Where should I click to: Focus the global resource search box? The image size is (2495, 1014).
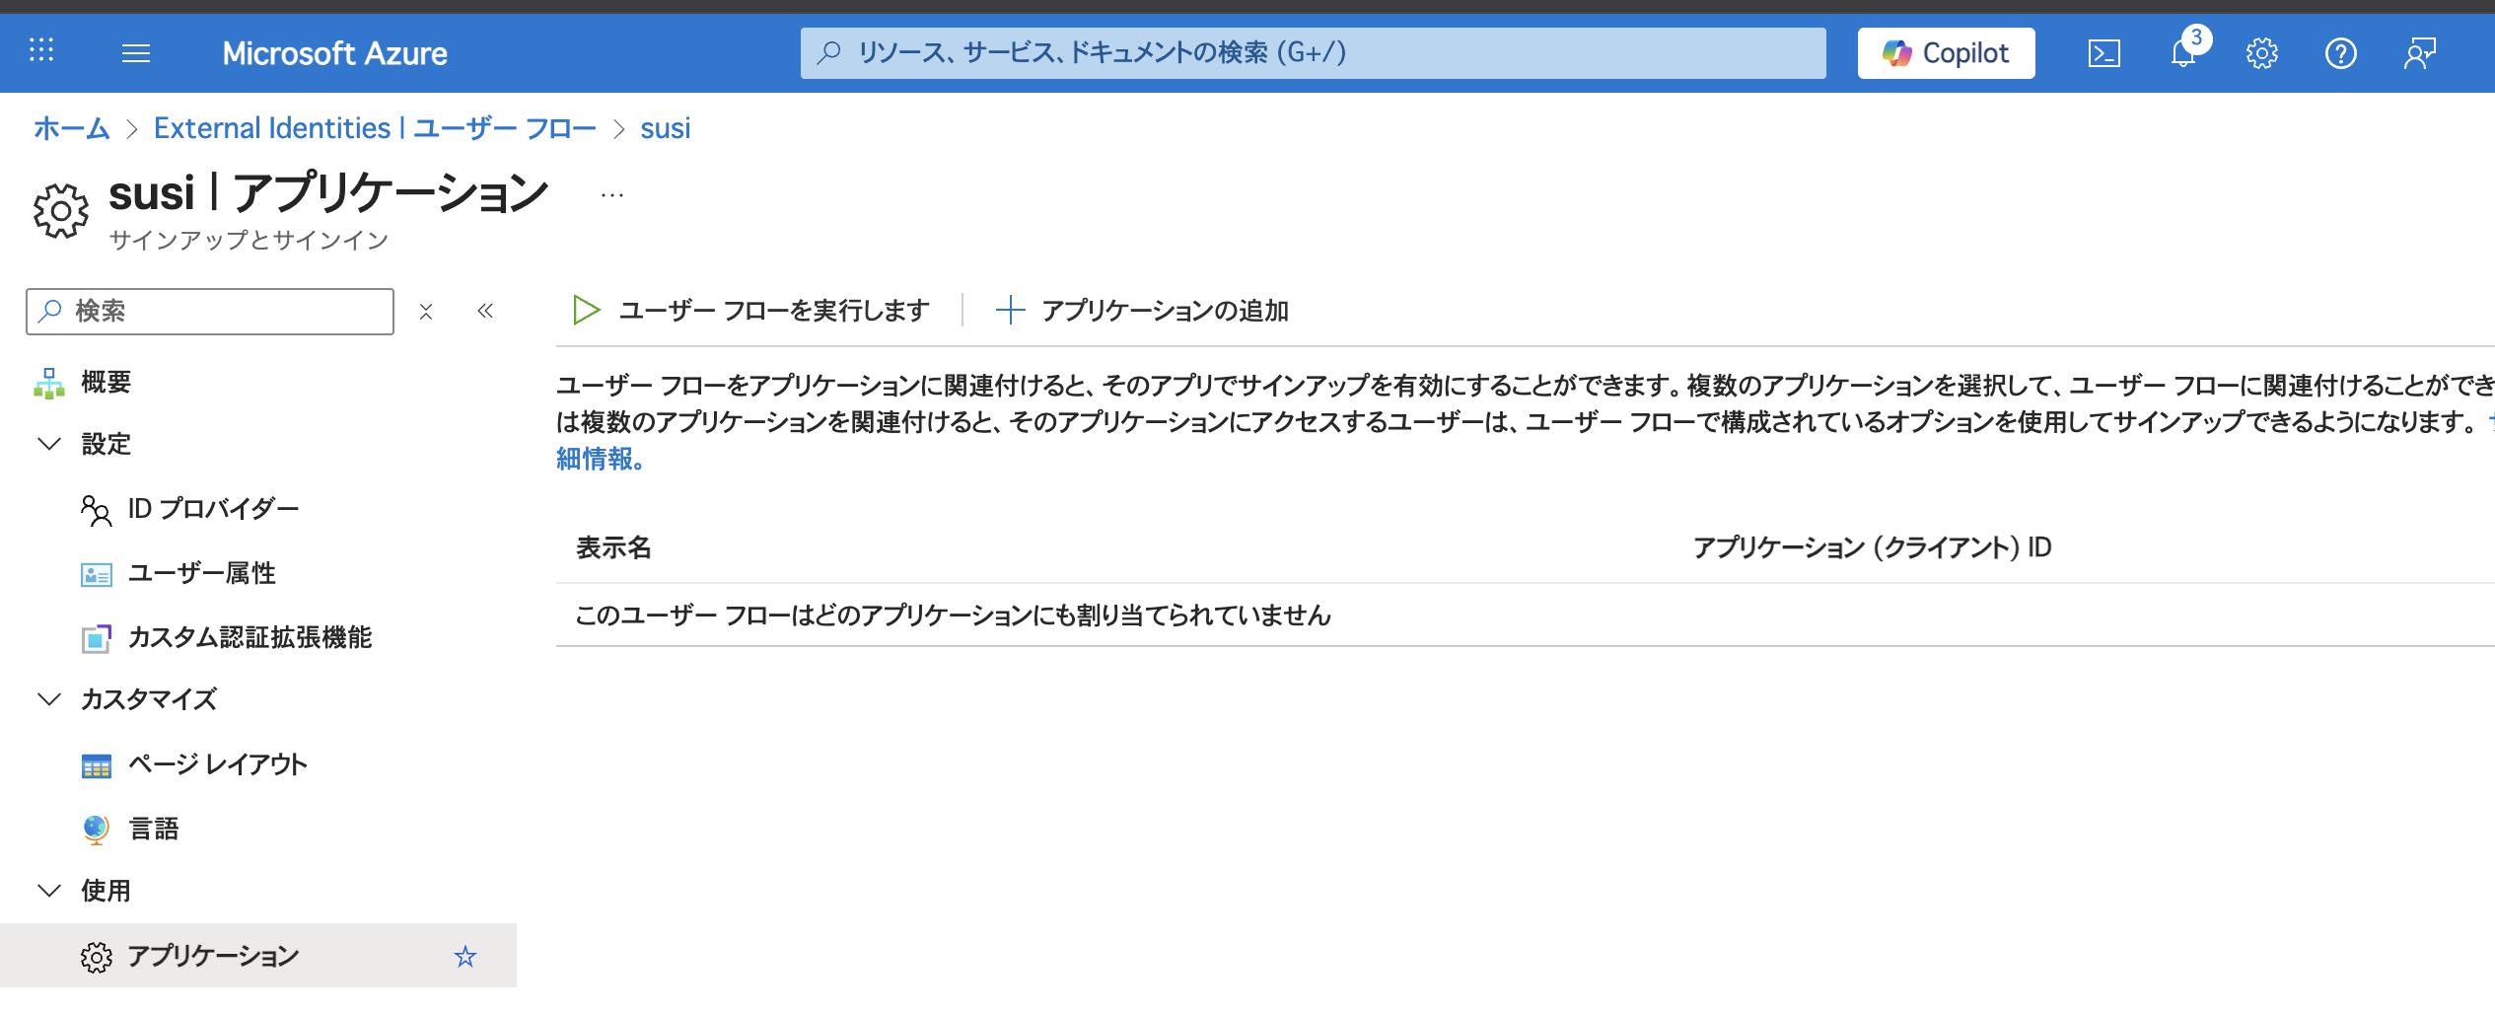pos(1312,53)
